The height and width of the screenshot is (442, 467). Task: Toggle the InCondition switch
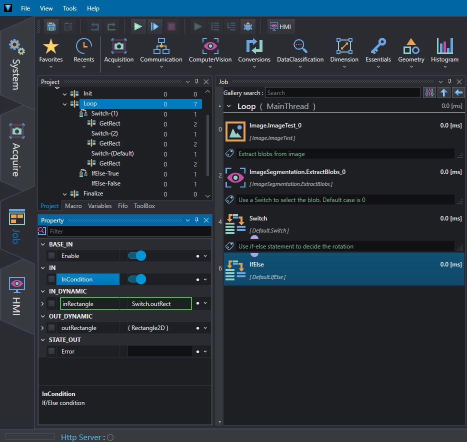pos(137,279)
